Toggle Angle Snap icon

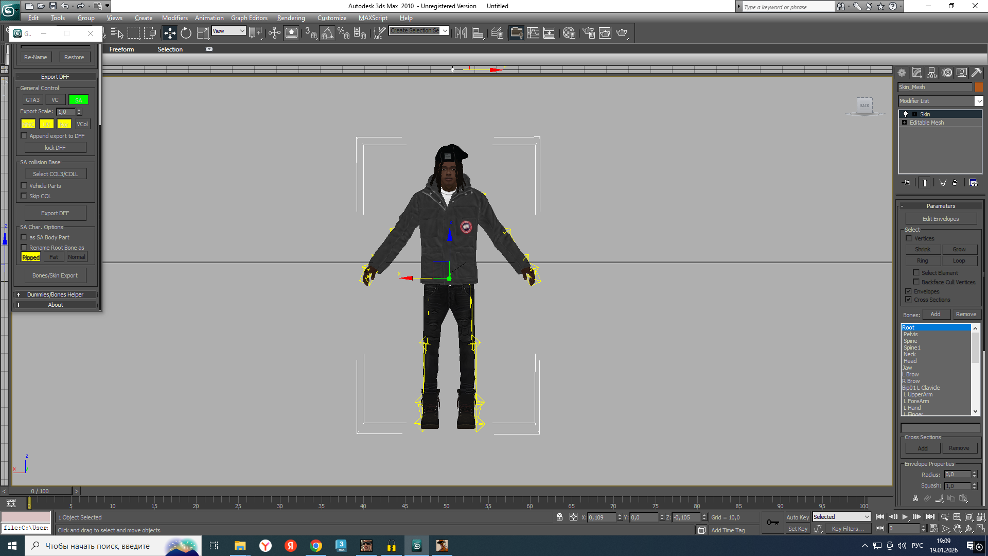(327, 33)
